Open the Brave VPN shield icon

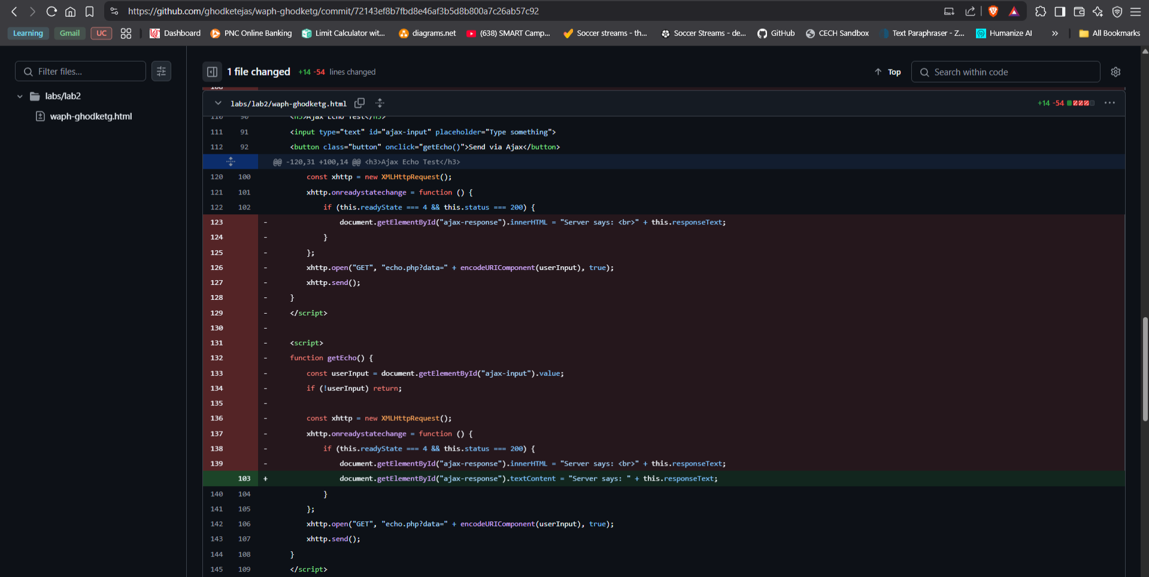pyautogui.click(x=1117, y=11)
